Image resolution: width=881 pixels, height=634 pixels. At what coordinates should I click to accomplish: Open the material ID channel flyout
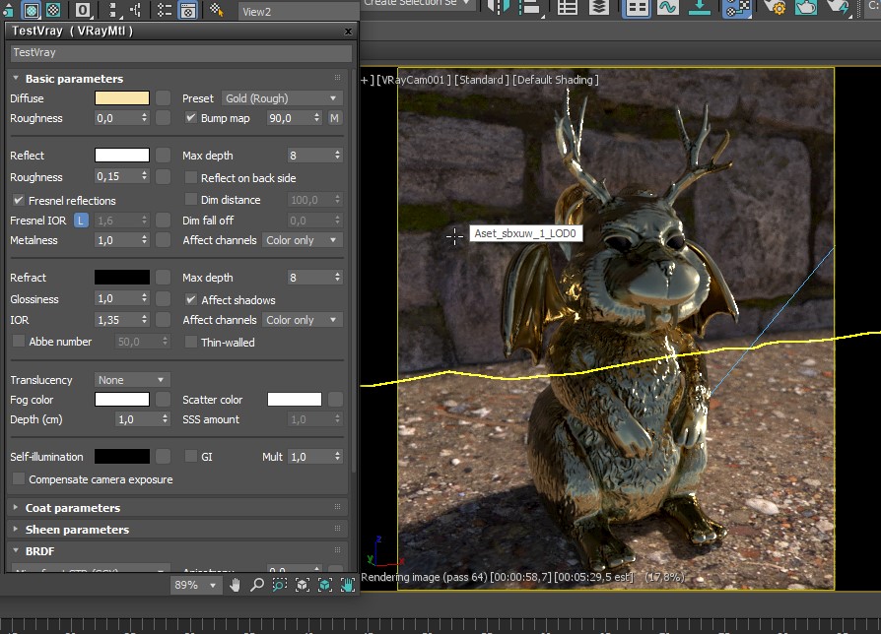(x=83, y=10)
